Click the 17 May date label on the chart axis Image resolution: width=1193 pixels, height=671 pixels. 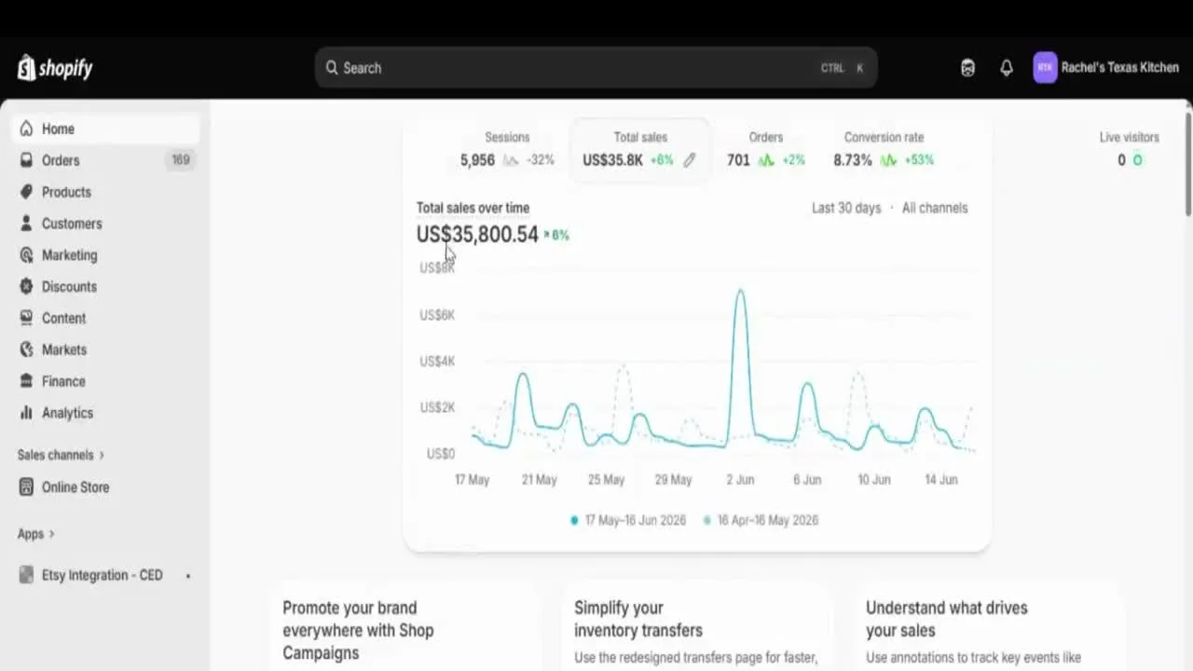click(x=472, y=480)
